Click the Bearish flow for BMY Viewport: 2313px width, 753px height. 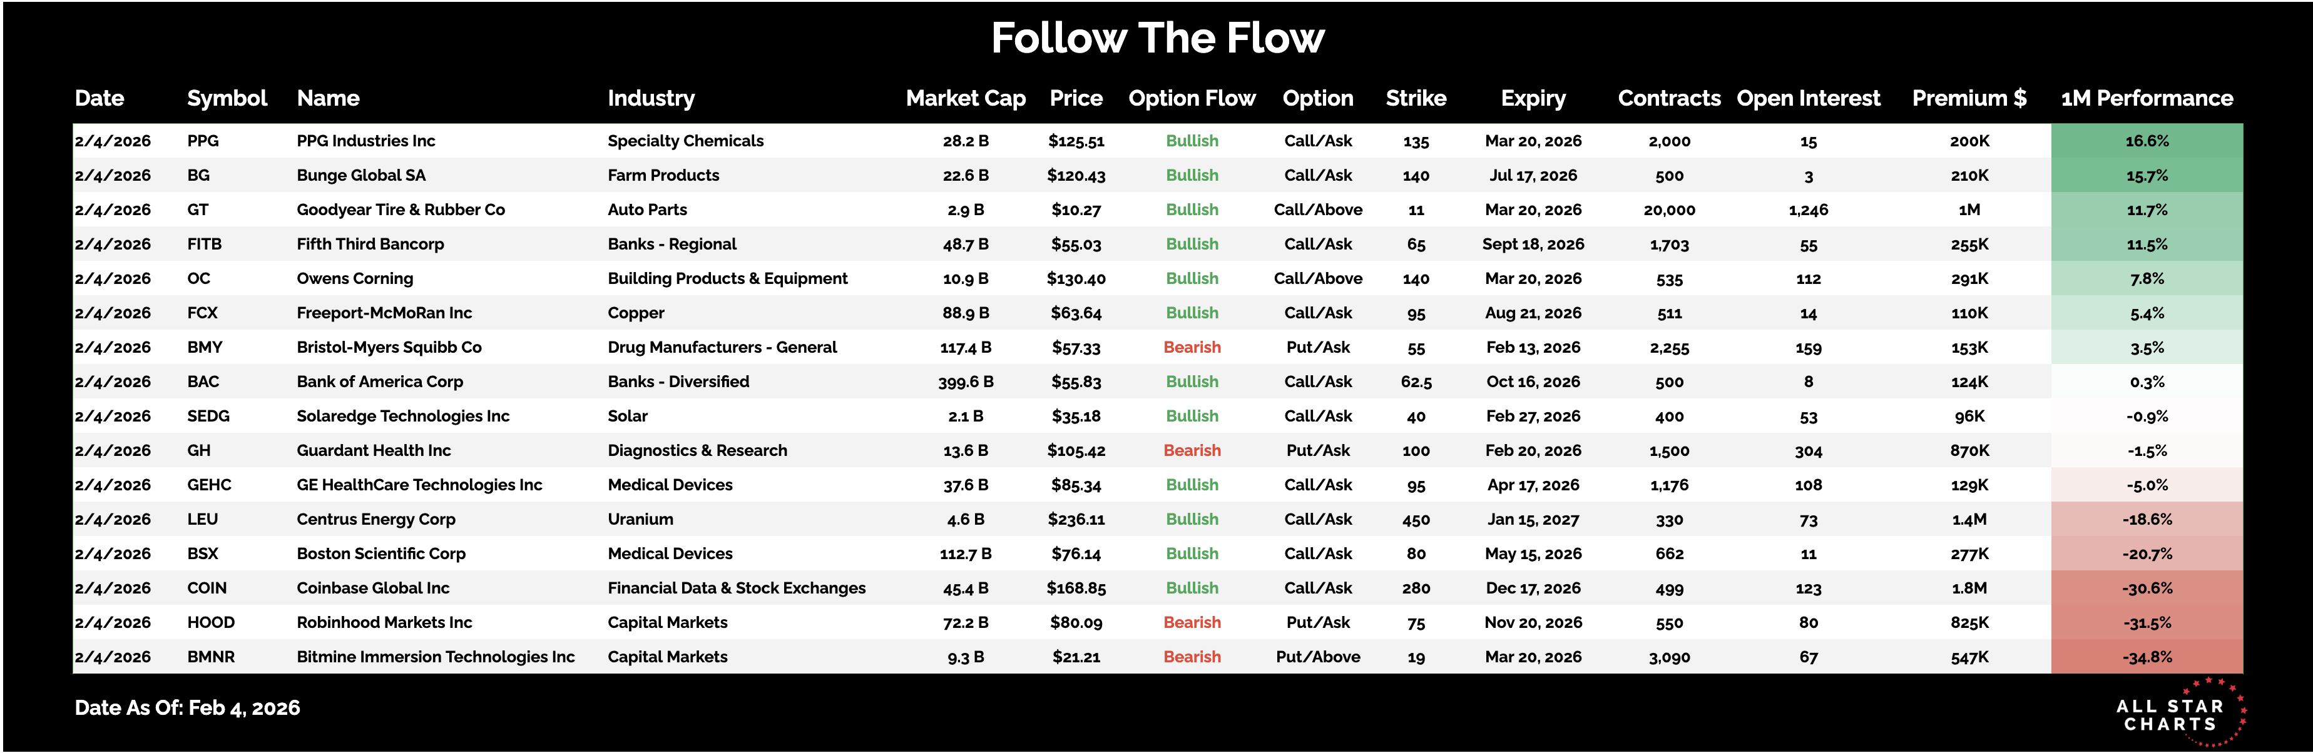click(x=1192, y=347)
